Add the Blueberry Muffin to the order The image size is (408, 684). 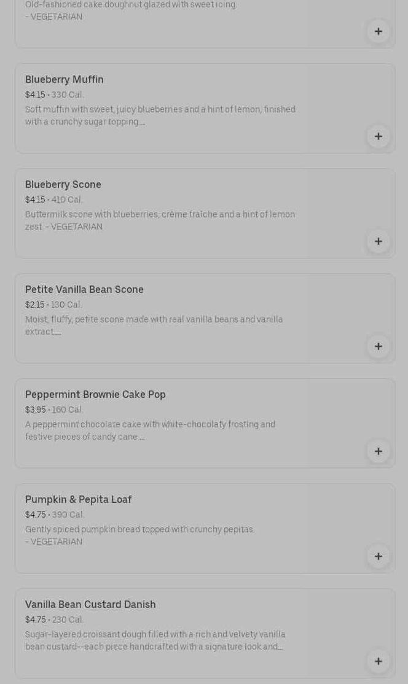pyautogui.click(x=378, y=136)
